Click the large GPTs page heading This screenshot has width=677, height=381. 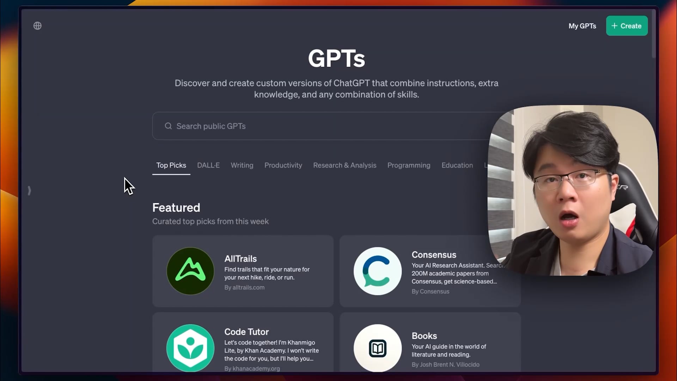336,58
